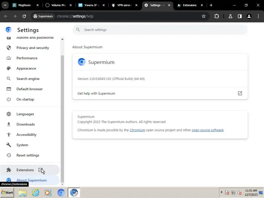Viewport: 264px width, 198px height.
Task: Open Accessibility settings
Action: tap(30, 135)
